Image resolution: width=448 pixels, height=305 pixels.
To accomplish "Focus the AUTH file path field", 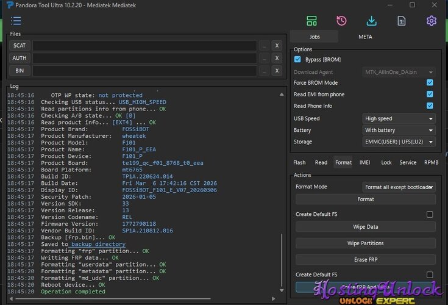I will click(x=144, y=58).
